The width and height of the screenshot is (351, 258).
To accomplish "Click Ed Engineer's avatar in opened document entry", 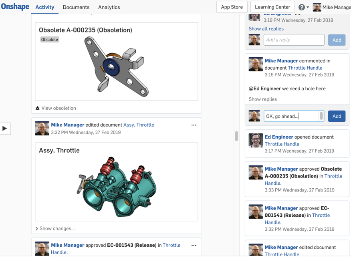I will [256, 141].
